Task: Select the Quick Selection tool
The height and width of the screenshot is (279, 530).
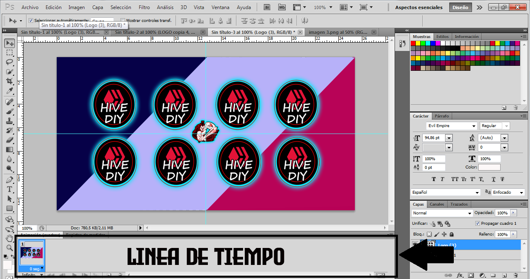Action: (10, 72)
